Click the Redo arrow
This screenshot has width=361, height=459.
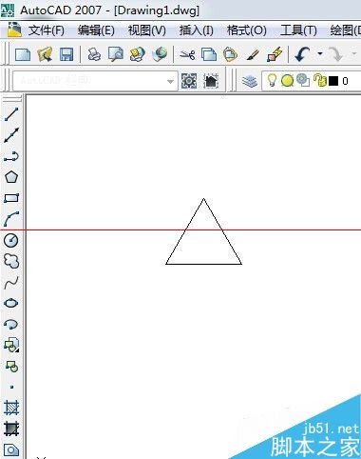335,54
